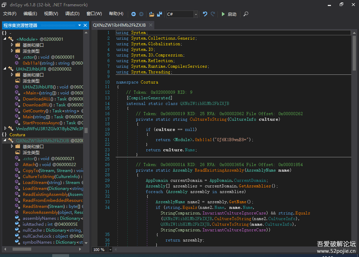Screen dimensions: 359x257
Task: Click the redo icon in toolbar
Action: click(x=213, y=14)
